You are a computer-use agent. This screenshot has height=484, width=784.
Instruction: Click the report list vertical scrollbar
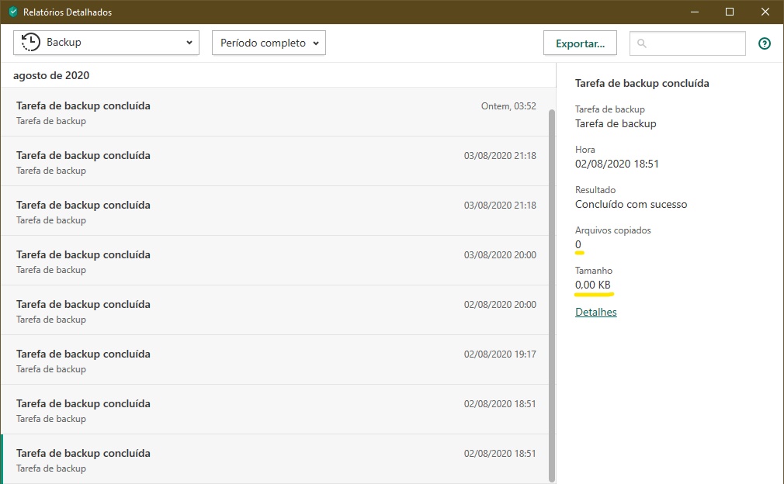point(552,295)
